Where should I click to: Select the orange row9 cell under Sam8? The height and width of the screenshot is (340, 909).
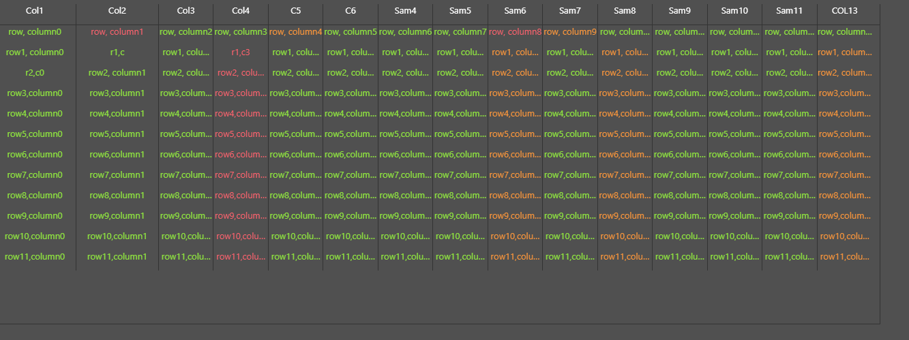click(625, 216)
